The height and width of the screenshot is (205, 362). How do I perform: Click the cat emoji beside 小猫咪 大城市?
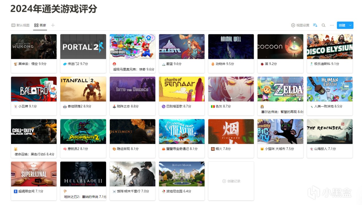262,149
